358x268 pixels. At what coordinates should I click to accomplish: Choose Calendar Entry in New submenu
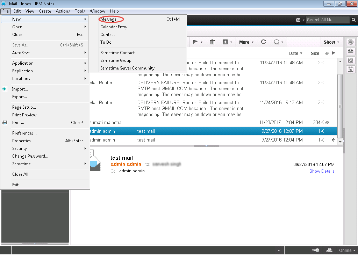coord(114,27)
